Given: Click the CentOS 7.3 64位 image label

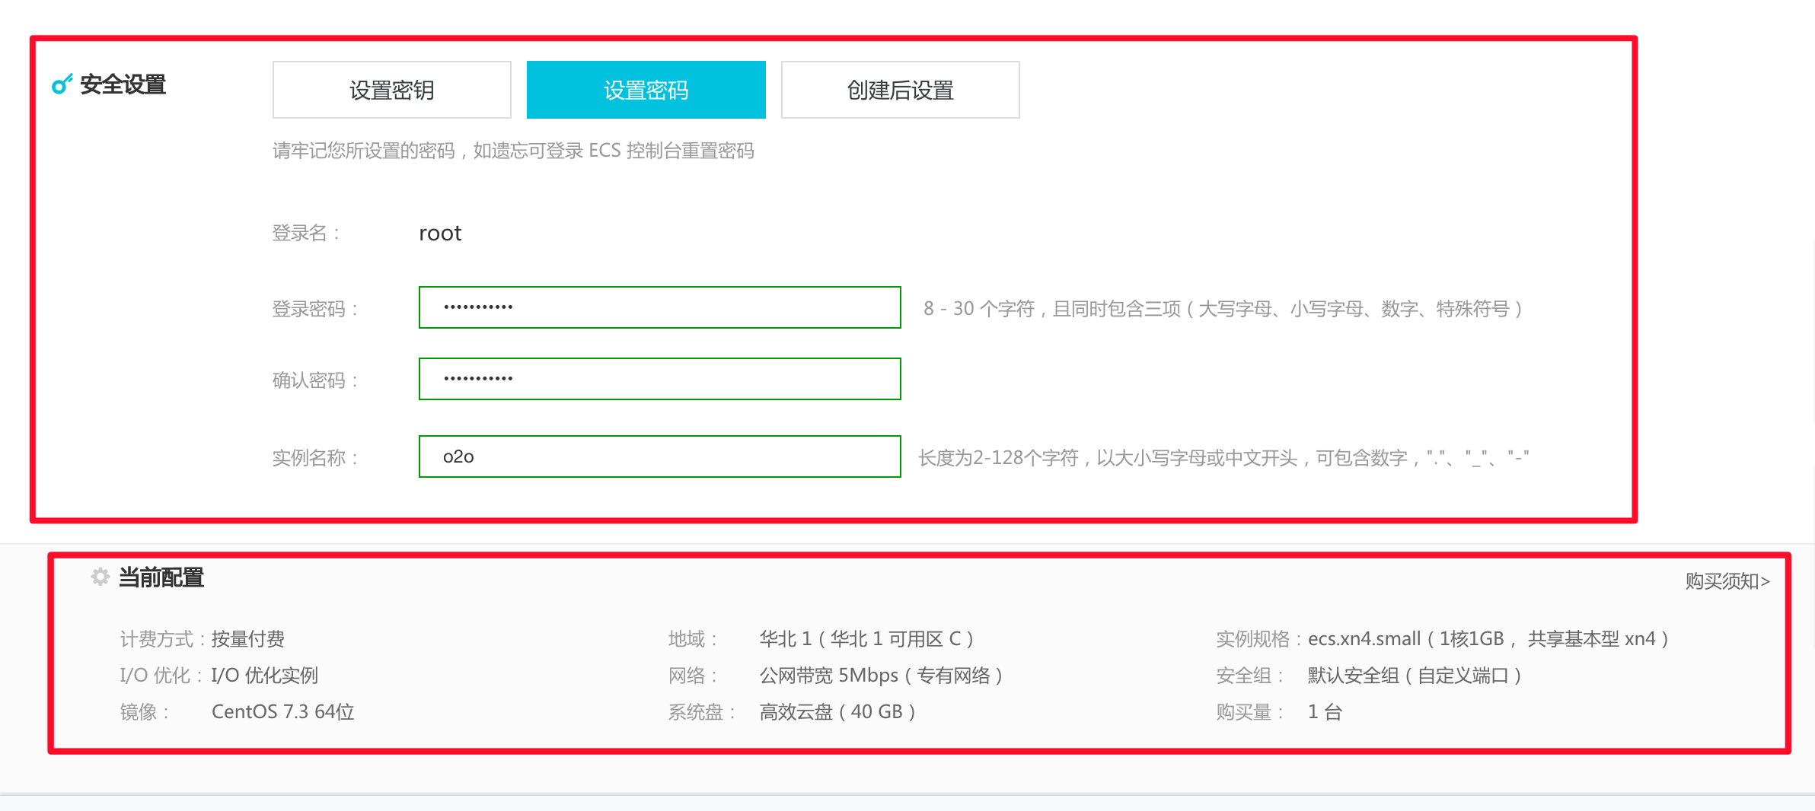Looking at the screenshot, I should tap(284, 711).
